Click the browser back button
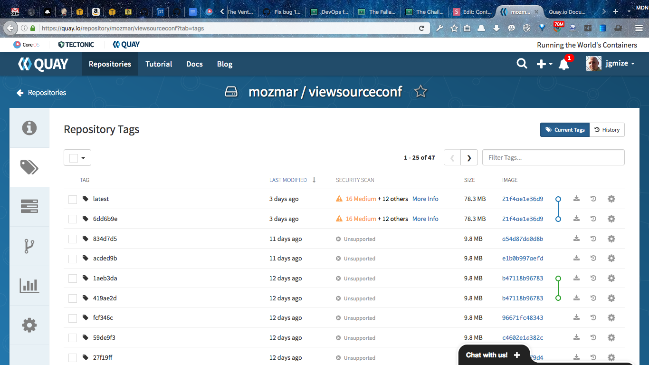 (x=10, y=28)
